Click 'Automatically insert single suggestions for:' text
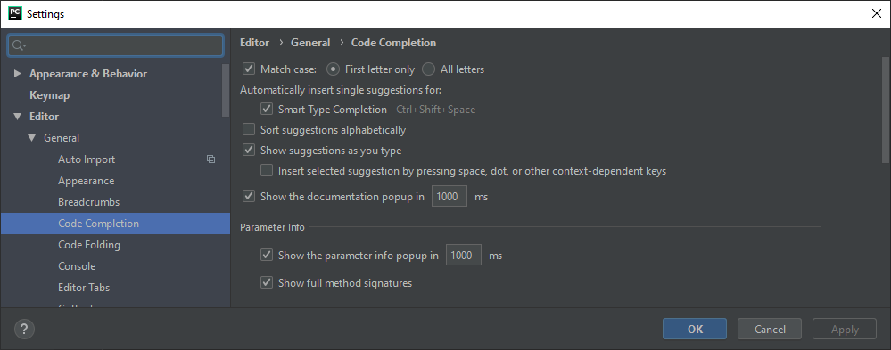Screen dimensions: 891x350 (x=341, y=90)
